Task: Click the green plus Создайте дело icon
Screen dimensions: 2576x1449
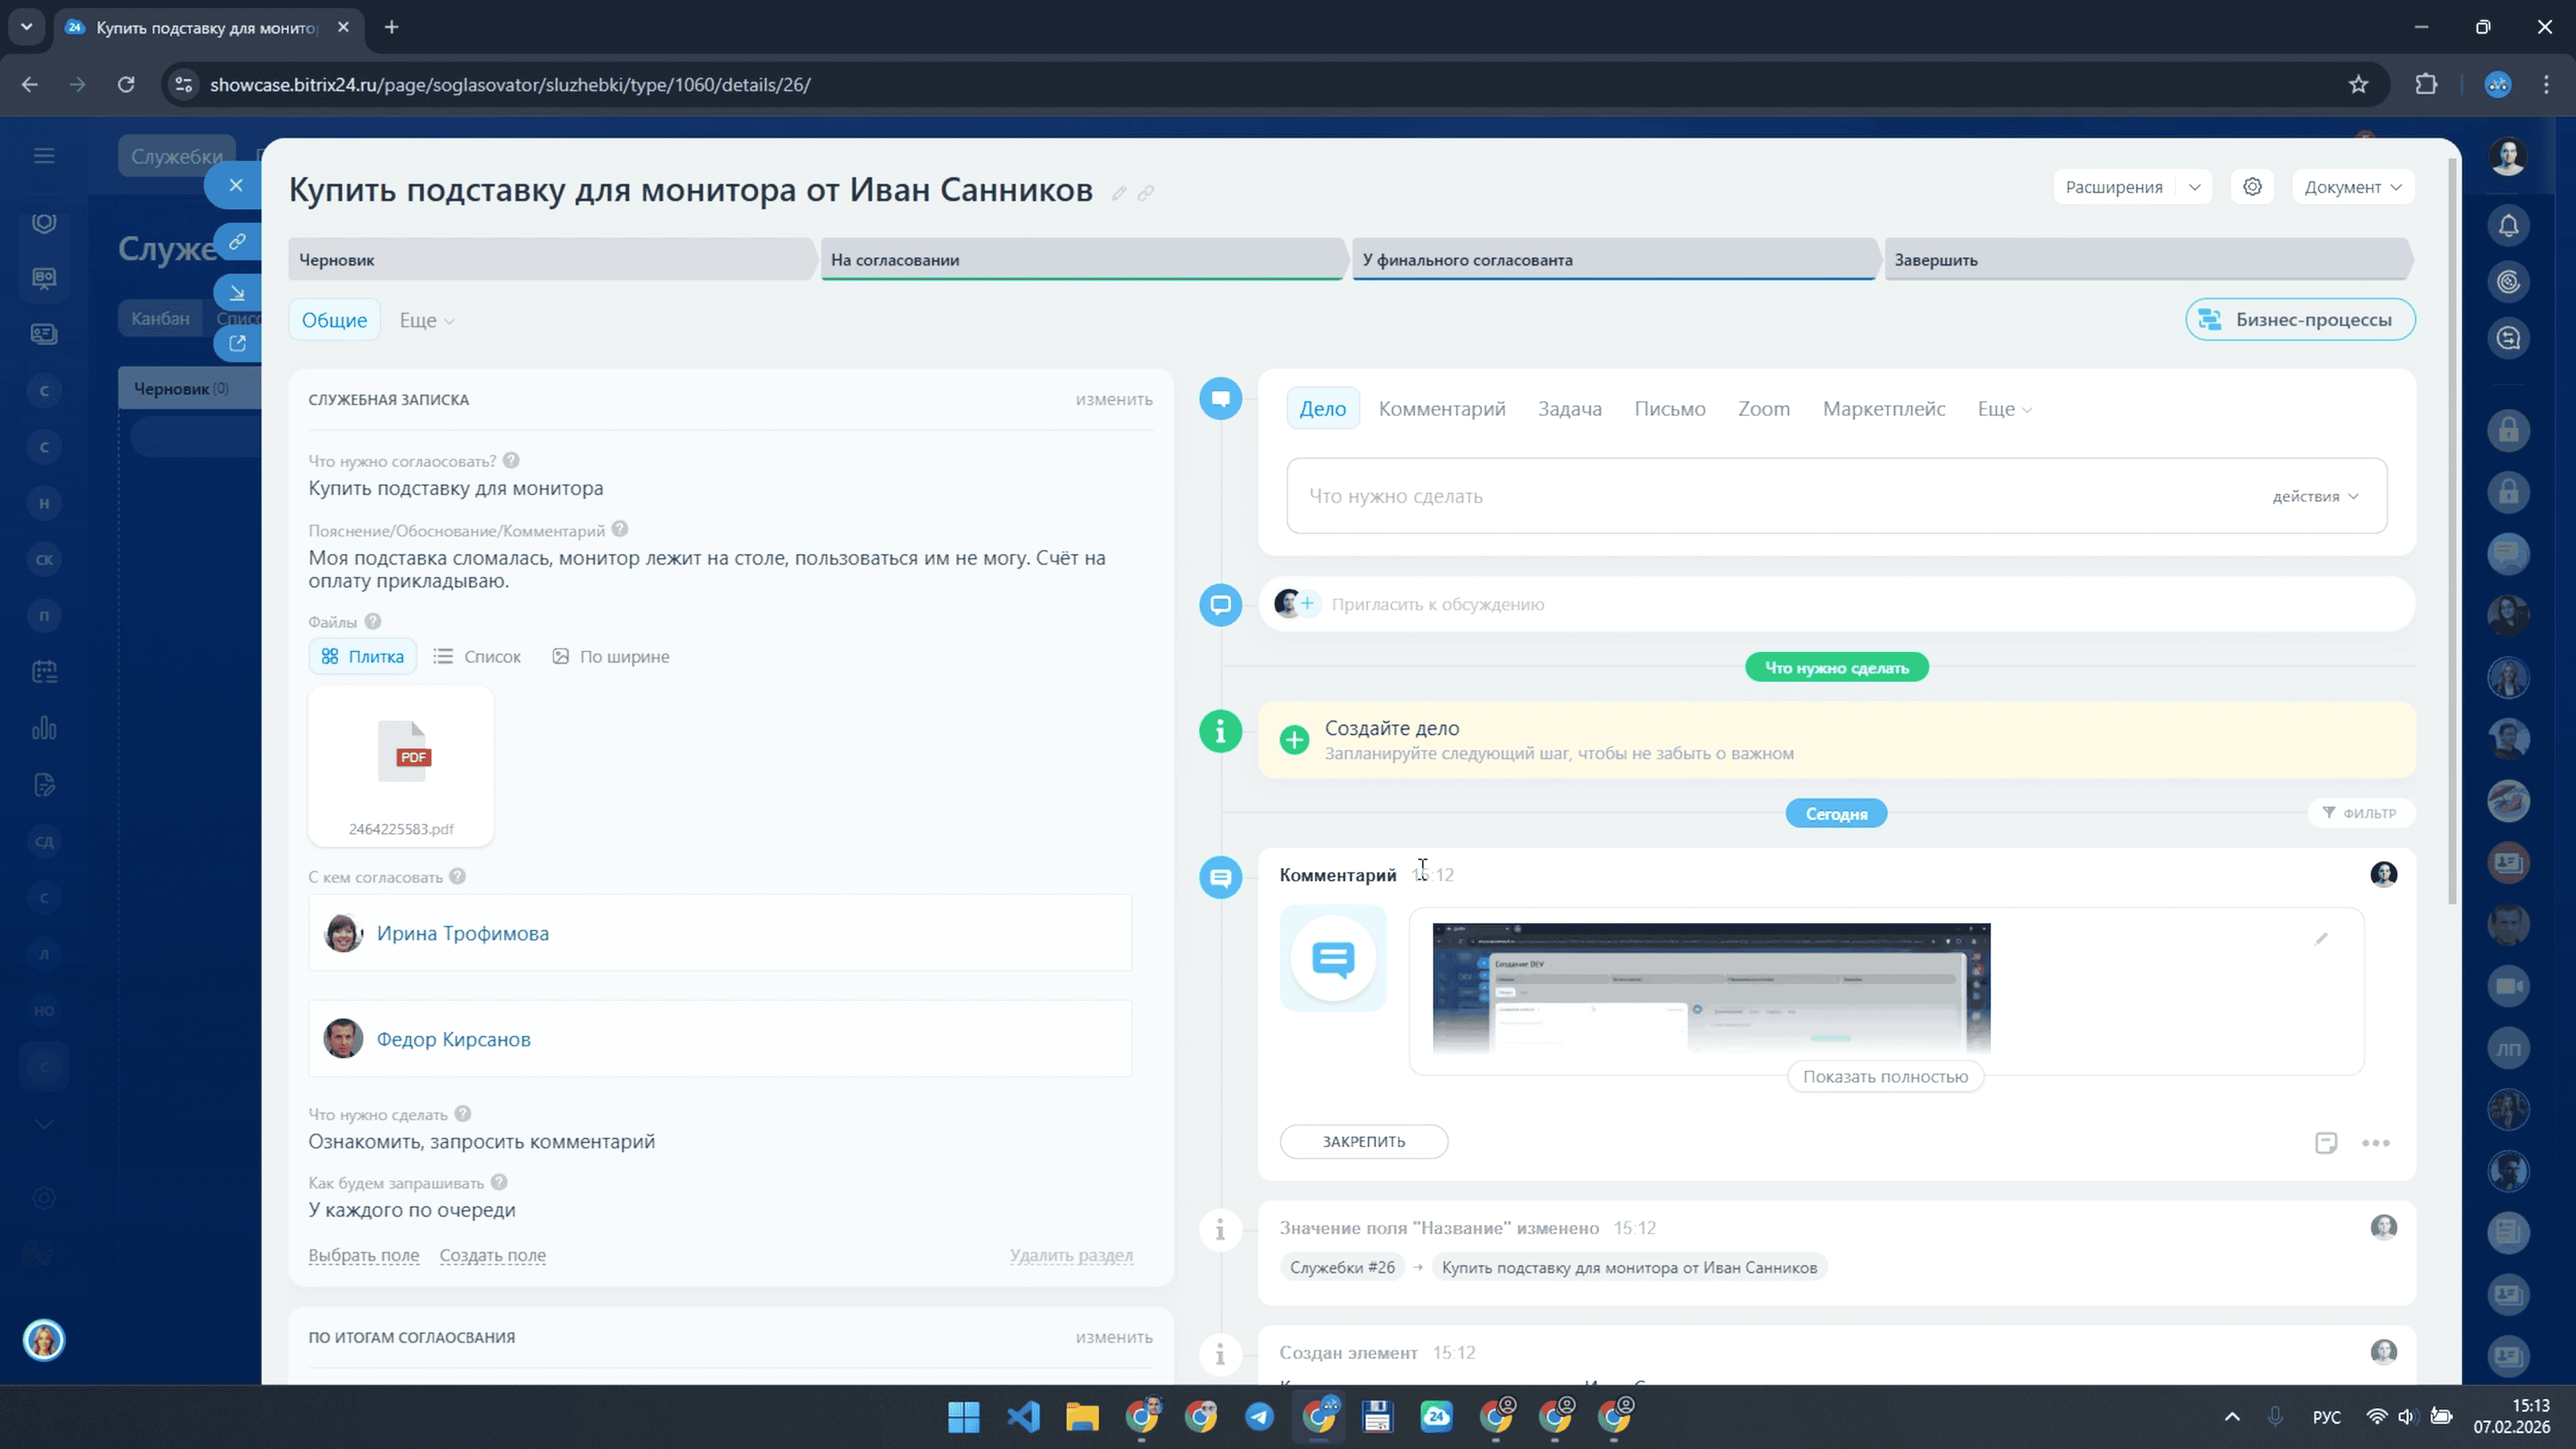Action: click(x=1294, y=740)
